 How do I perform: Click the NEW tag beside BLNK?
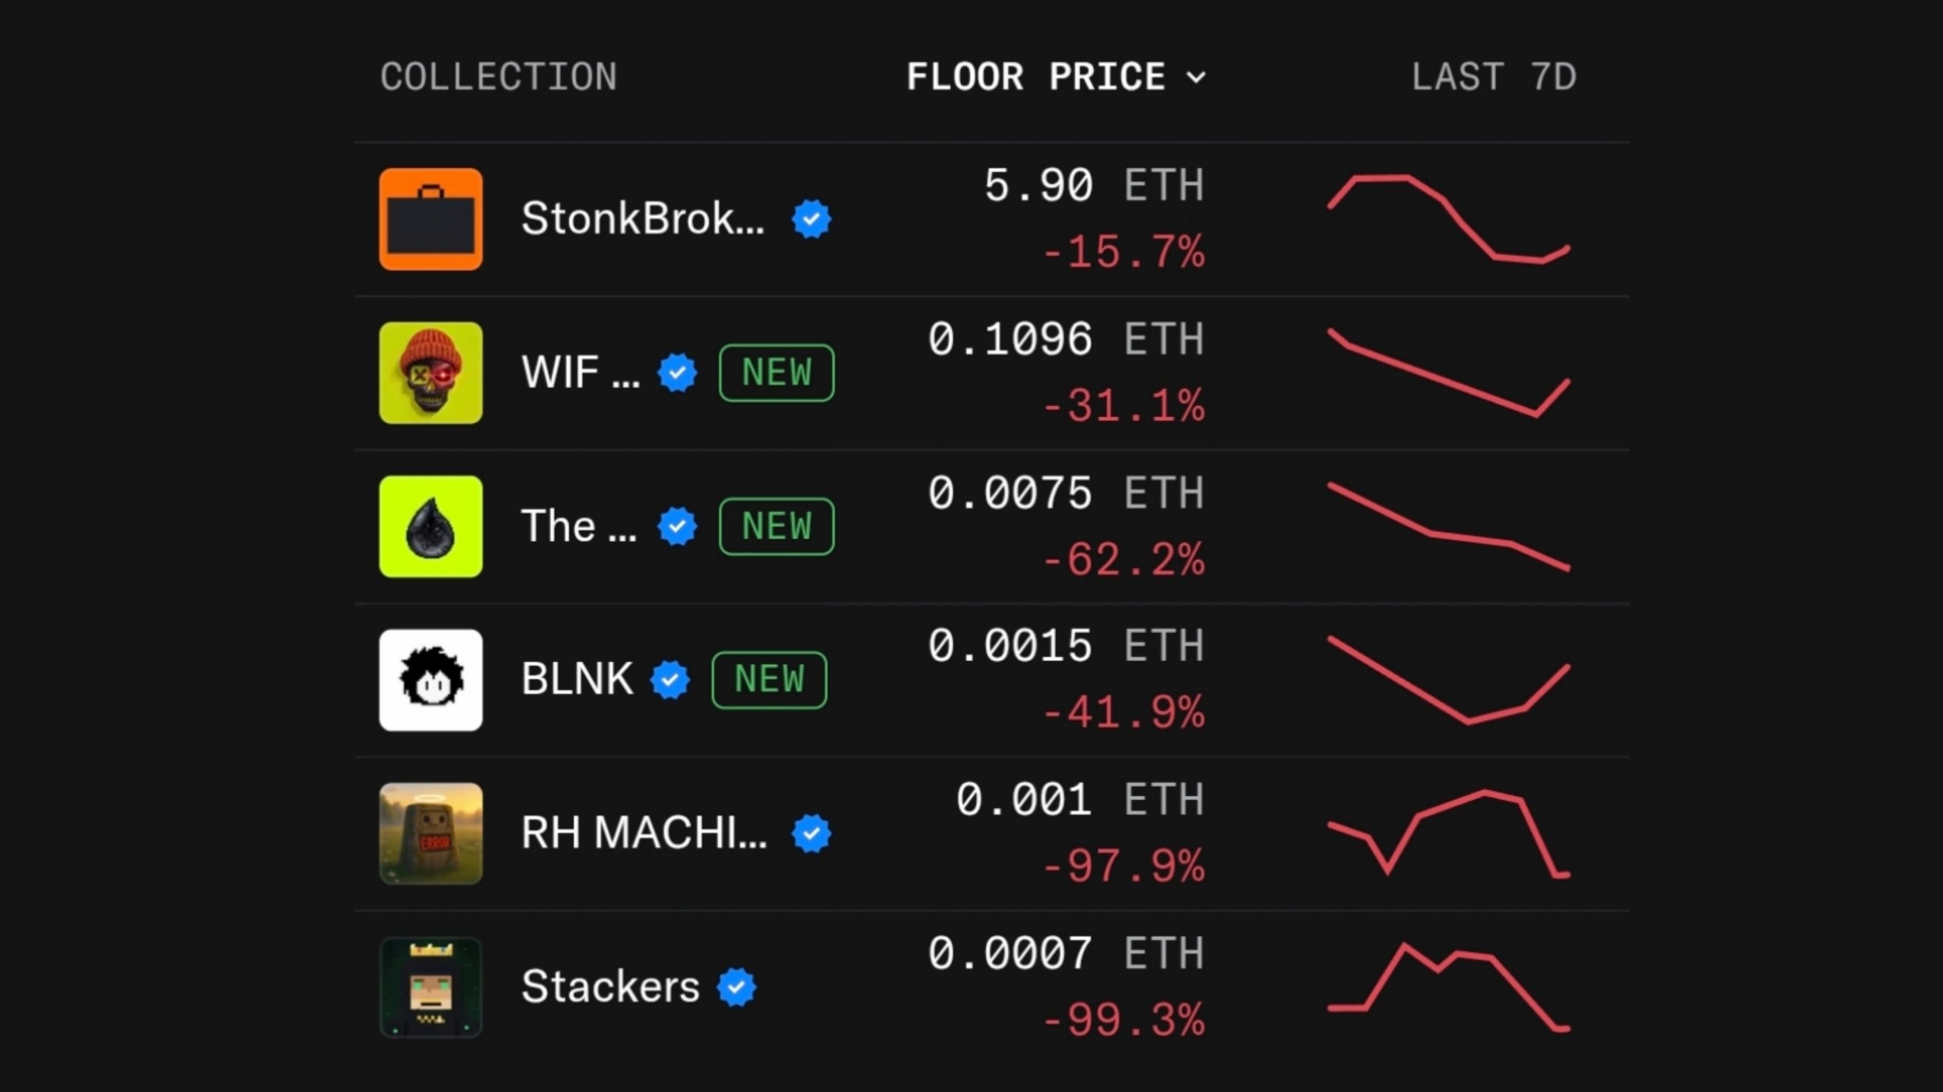point(769,679)
